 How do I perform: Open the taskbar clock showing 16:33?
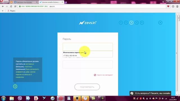(x=173, y=98)
